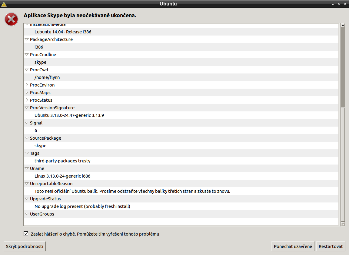Click the red error cross icon
Viewport: 349px width, 255px height.
(x=11, y=19)
